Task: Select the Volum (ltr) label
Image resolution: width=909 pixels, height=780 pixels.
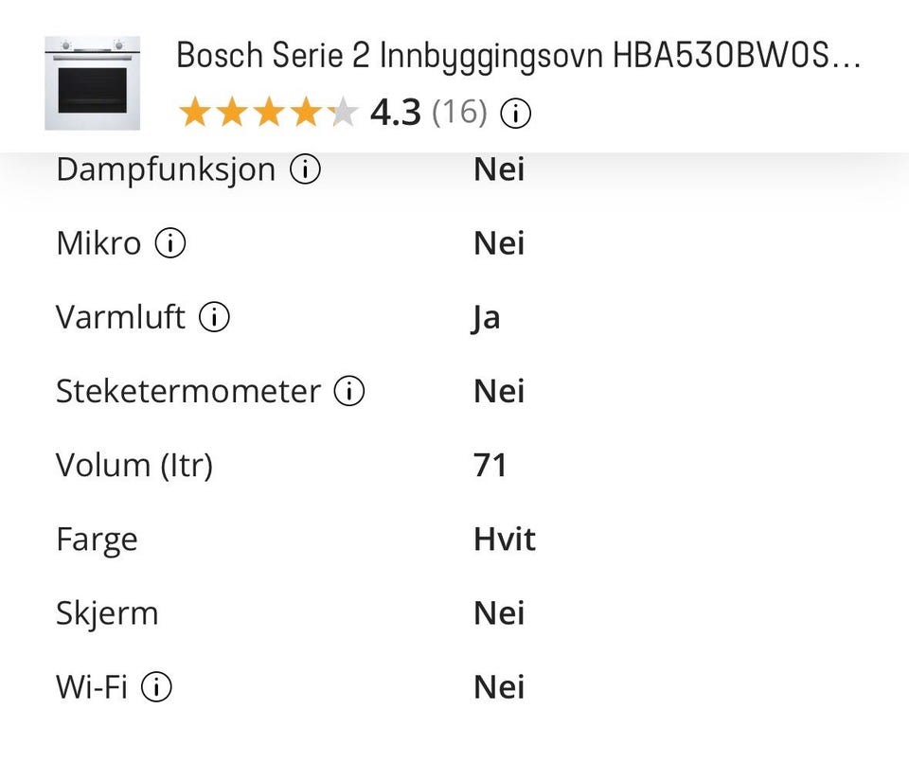Action: pyautogui.click(x=134, y=466)
